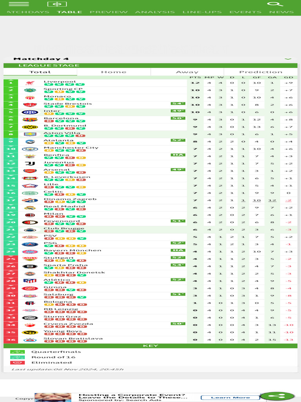Click the Atlético club crest
Viewport: 301px width, 402px height.
(30, 281)
